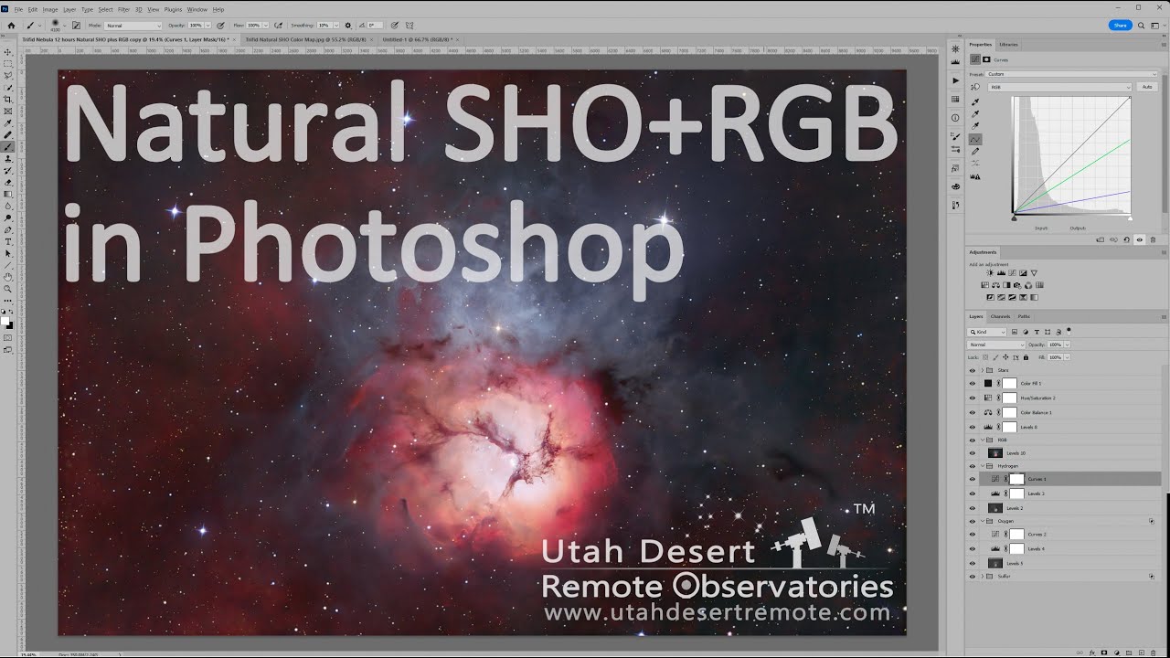The width and height of the screenshot is (1170, 658).
Task: Expand the Stars layer group
Action: pos(983,370)
